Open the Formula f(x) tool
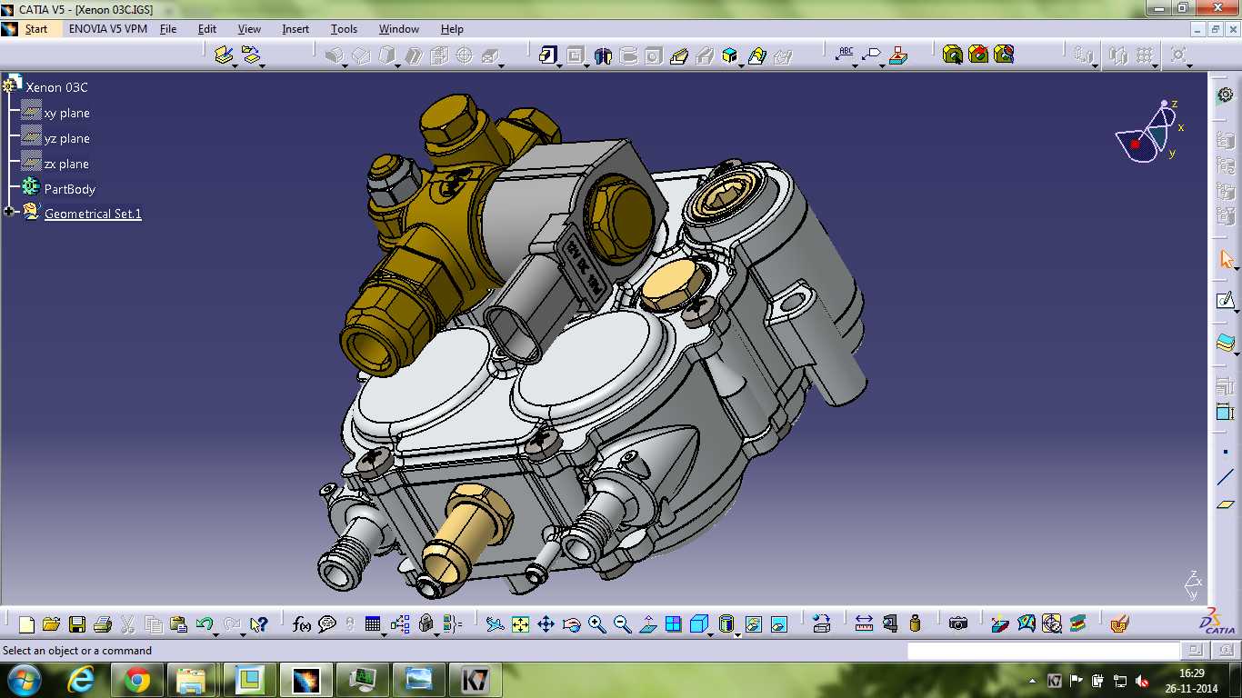This screenshot has height=698, width=1242. point(302,624)
